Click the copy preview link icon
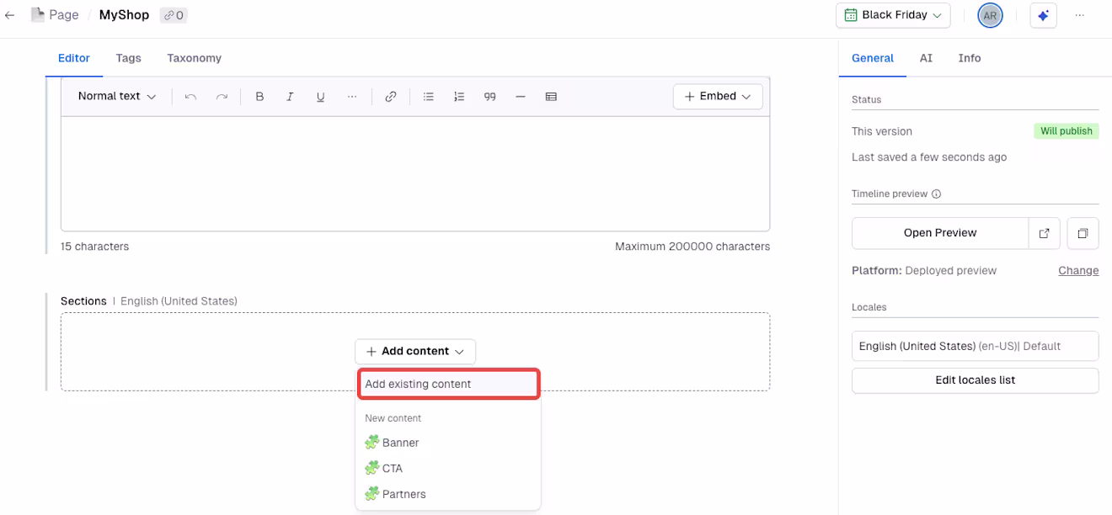 click(x=1083, y=233)
